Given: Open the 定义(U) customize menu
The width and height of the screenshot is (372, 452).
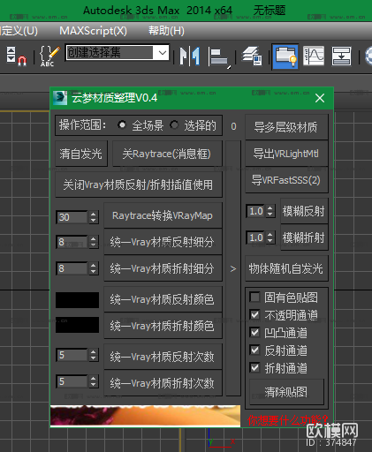Looking at the screenshot, I should pyautogui.click(x=19, y=31).
